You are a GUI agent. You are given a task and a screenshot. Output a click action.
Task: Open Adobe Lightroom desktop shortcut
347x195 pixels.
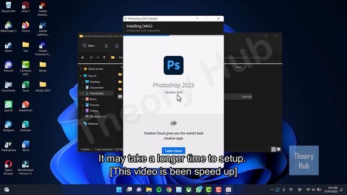43,29
